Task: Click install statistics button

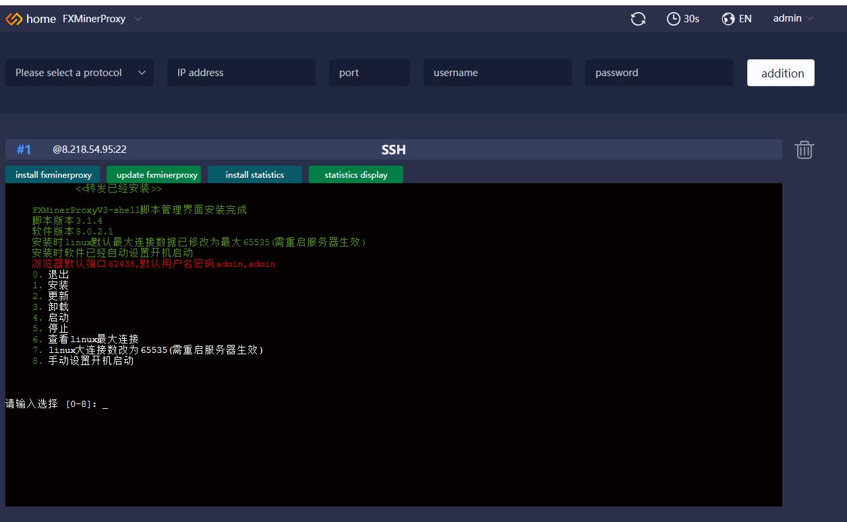Action: click(x=255, y=174)
